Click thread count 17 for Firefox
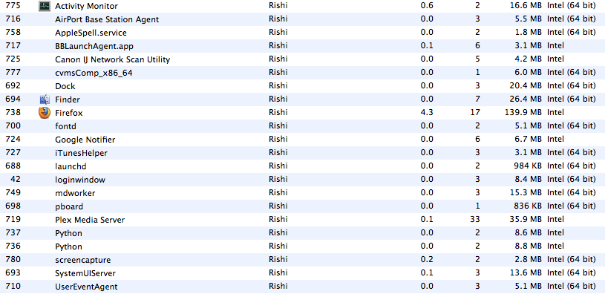The width and height of the screenshot is (605, 294). [x=475, y=112]
